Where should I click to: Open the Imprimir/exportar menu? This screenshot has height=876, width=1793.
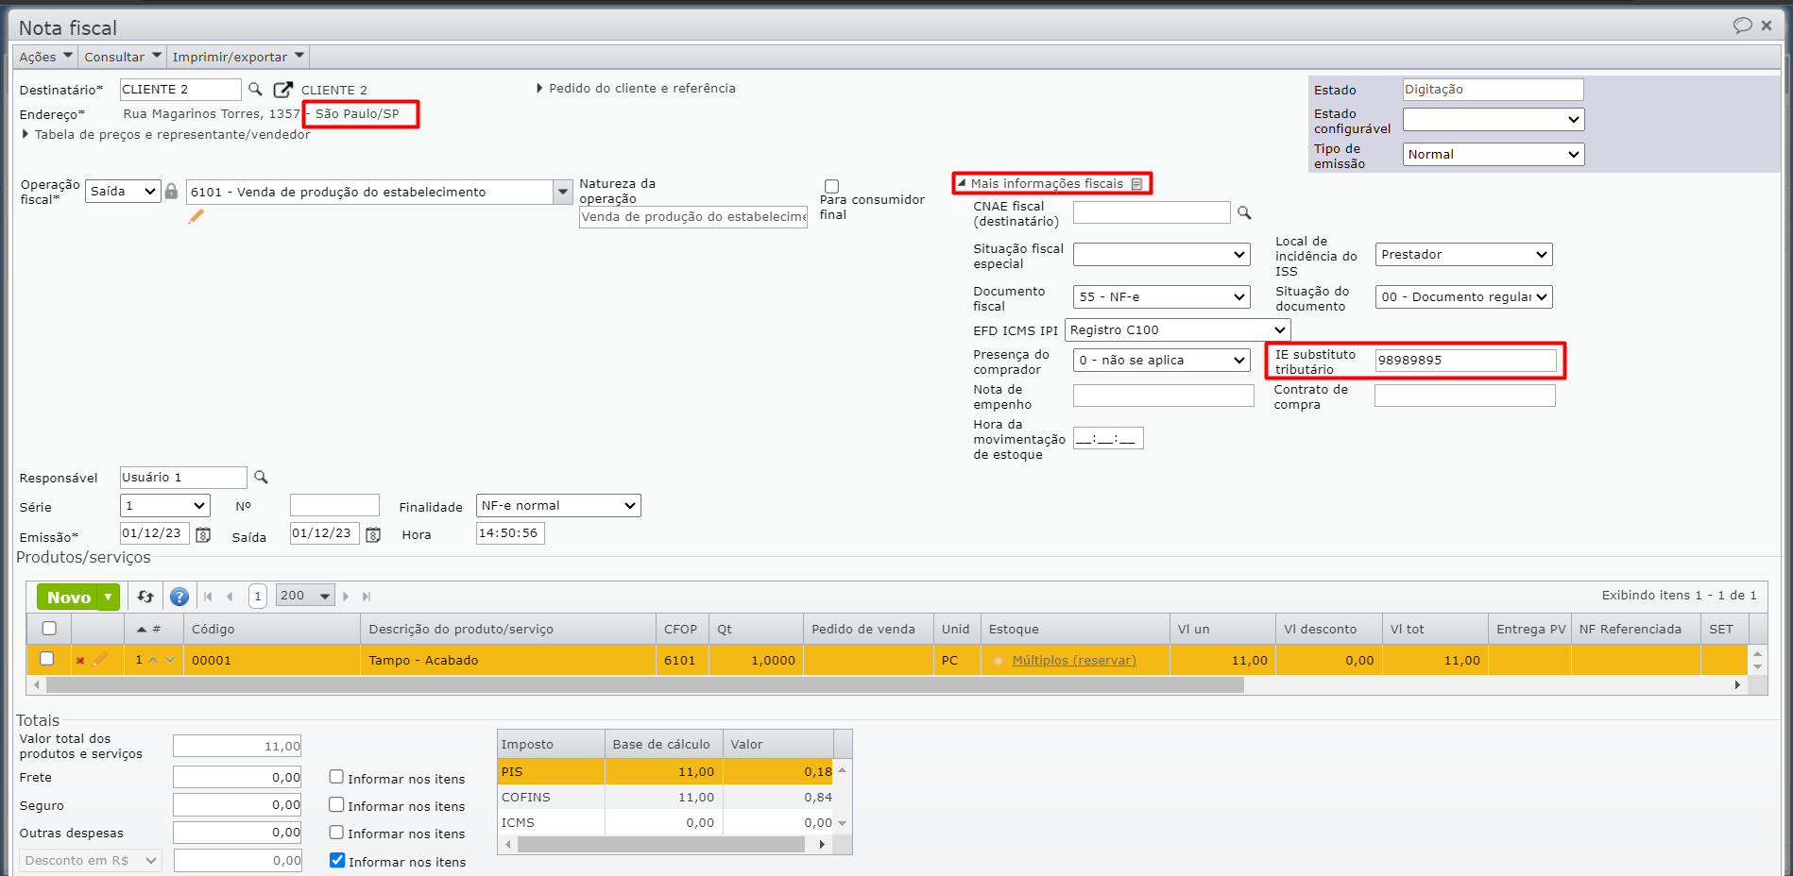pyautogui.click(x=238, y=57)
